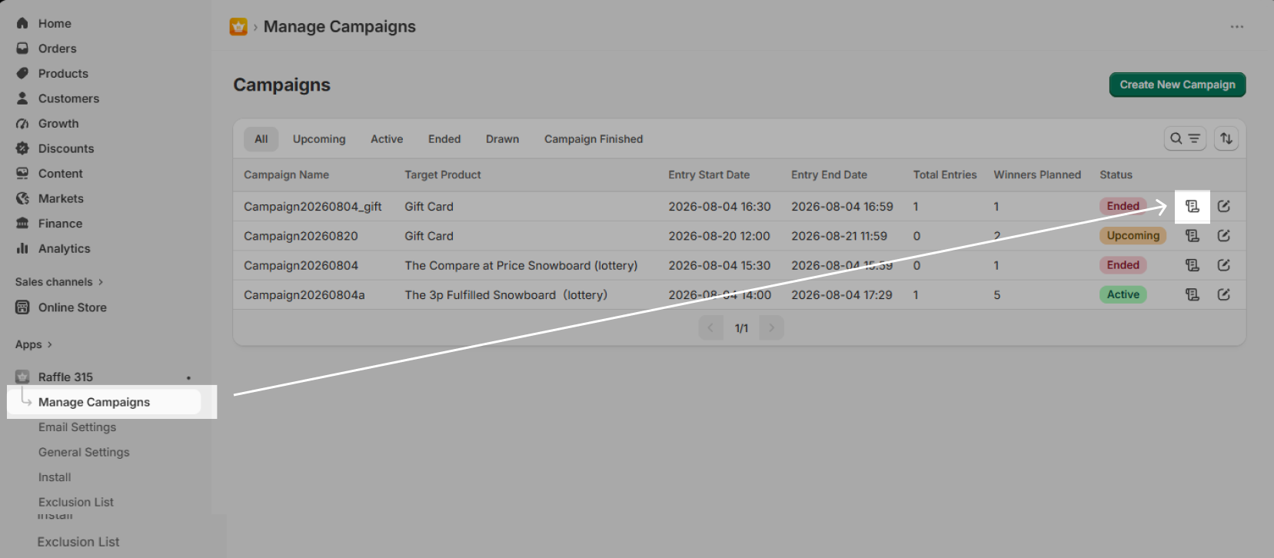Click the Target Product column header
The height and width of the screenshot is (558, 1274).
[443, 174]
